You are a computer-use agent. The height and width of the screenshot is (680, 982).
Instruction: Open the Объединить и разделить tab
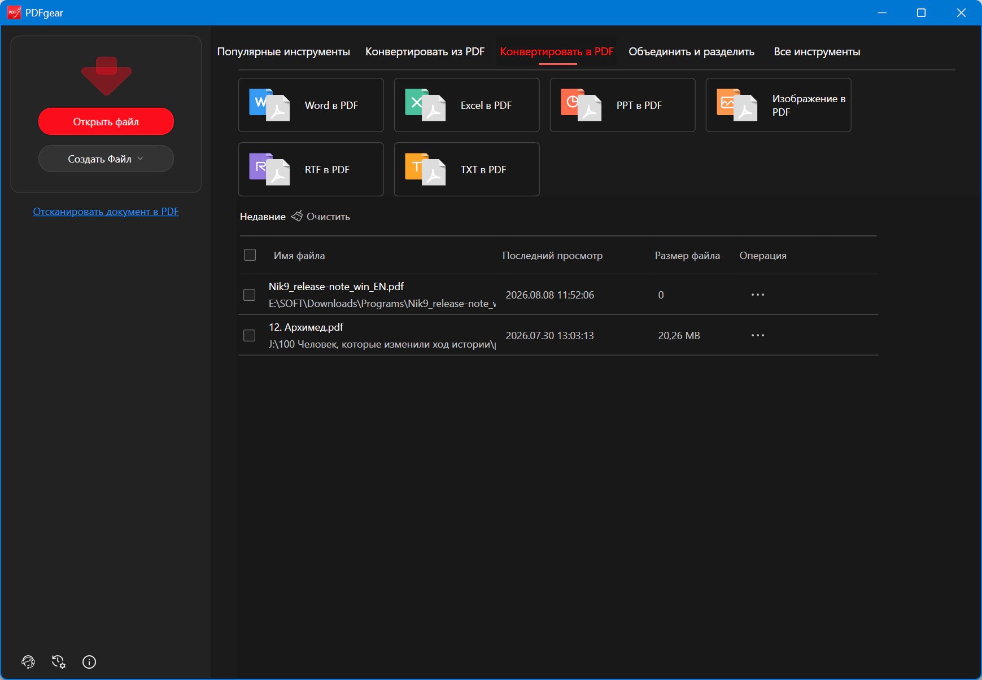point(691,51)
